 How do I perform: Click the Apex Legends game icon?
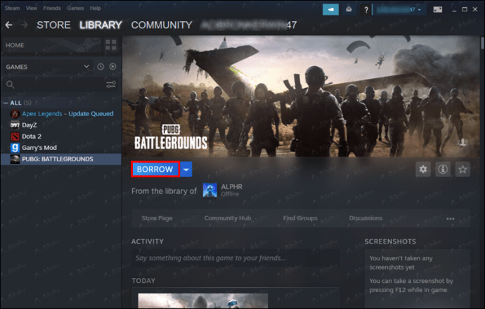click(x=15, y=113)
